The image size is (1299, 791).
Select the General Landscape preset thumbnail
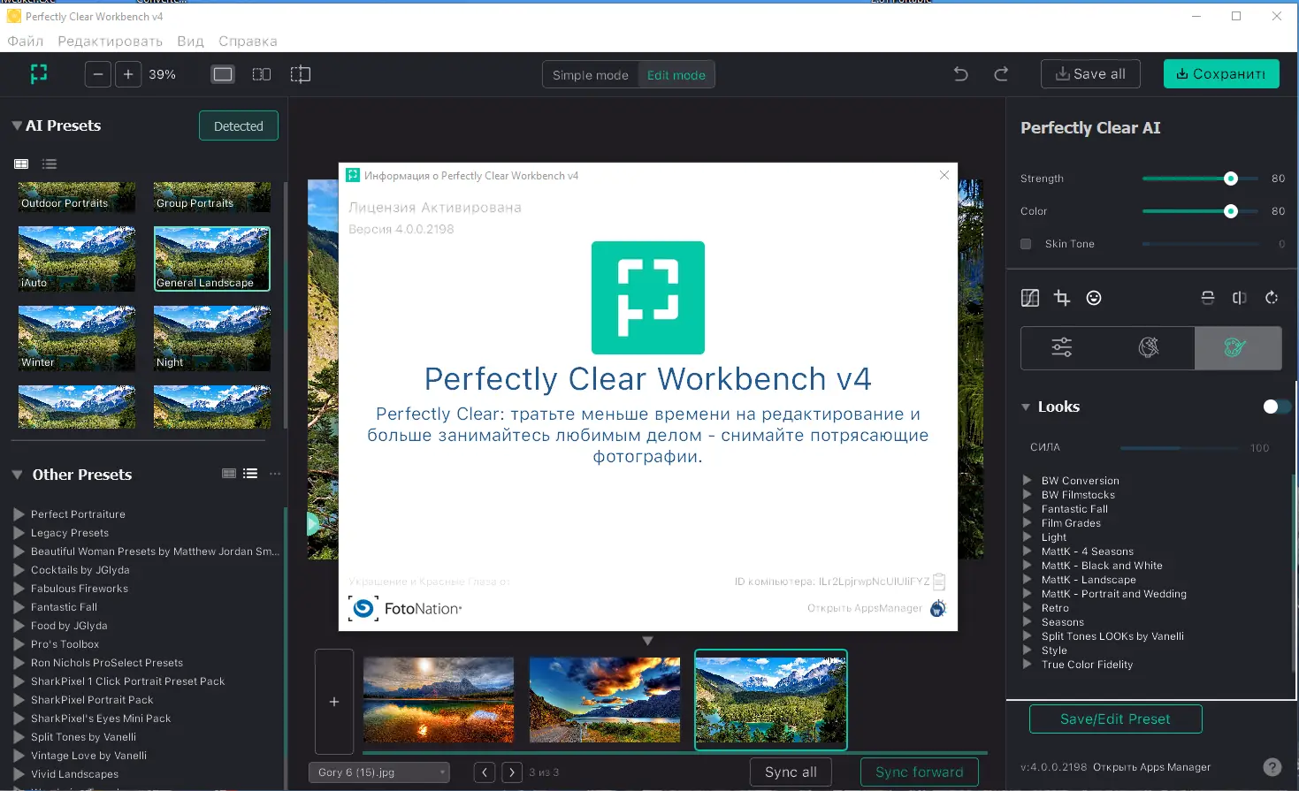pos(211,258)
